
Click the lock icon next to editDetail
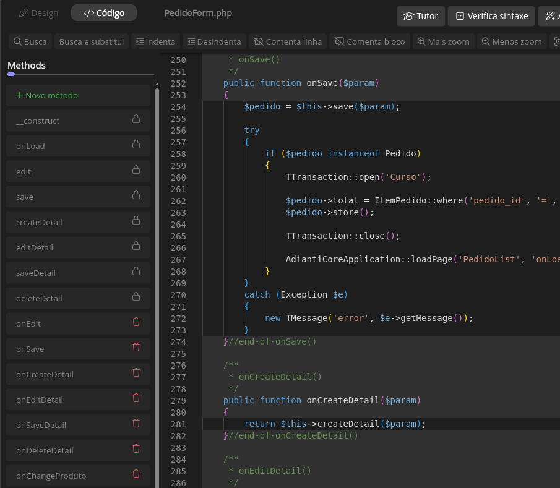click(136, 246)
